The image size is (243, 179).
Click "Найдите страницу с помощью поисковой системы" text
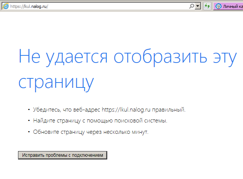tap(100, 121)
